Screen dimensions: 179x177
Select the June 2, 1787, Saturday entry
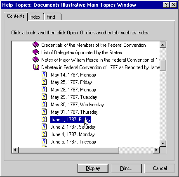click(73, 127)
